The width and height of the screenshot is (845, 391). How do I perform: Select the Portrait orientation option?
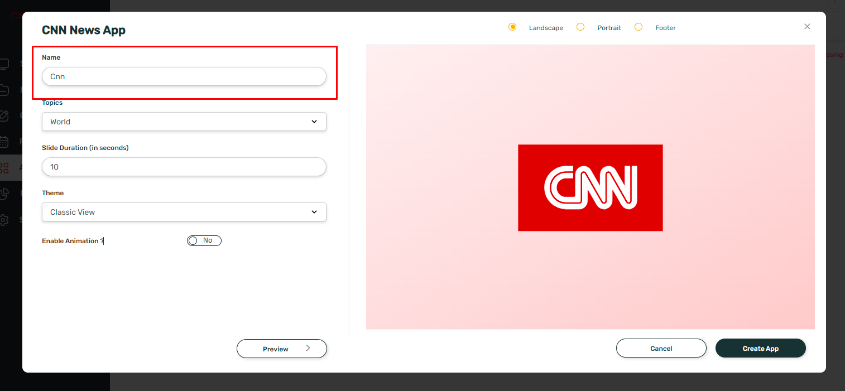click(580, 27)
